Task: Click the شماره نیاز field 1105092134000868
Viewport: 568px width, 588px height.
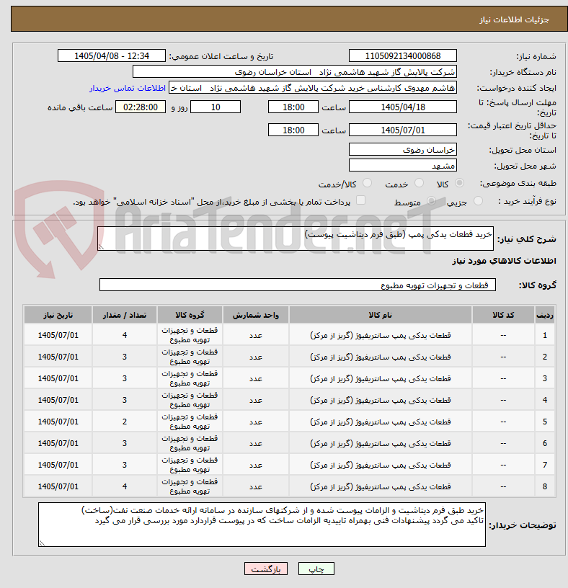Action: [x=402, y=56]
